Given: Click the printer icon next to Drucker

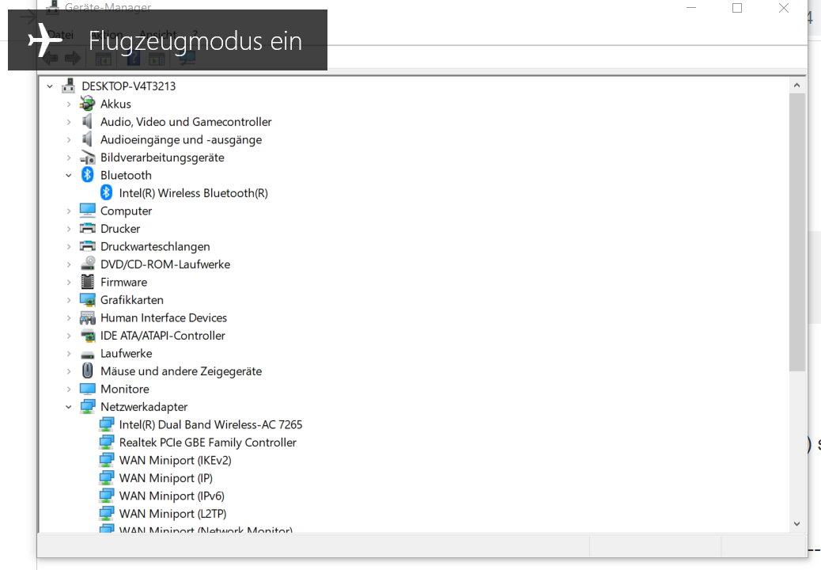Looking at the screenshot, I should tap(87, 228).
